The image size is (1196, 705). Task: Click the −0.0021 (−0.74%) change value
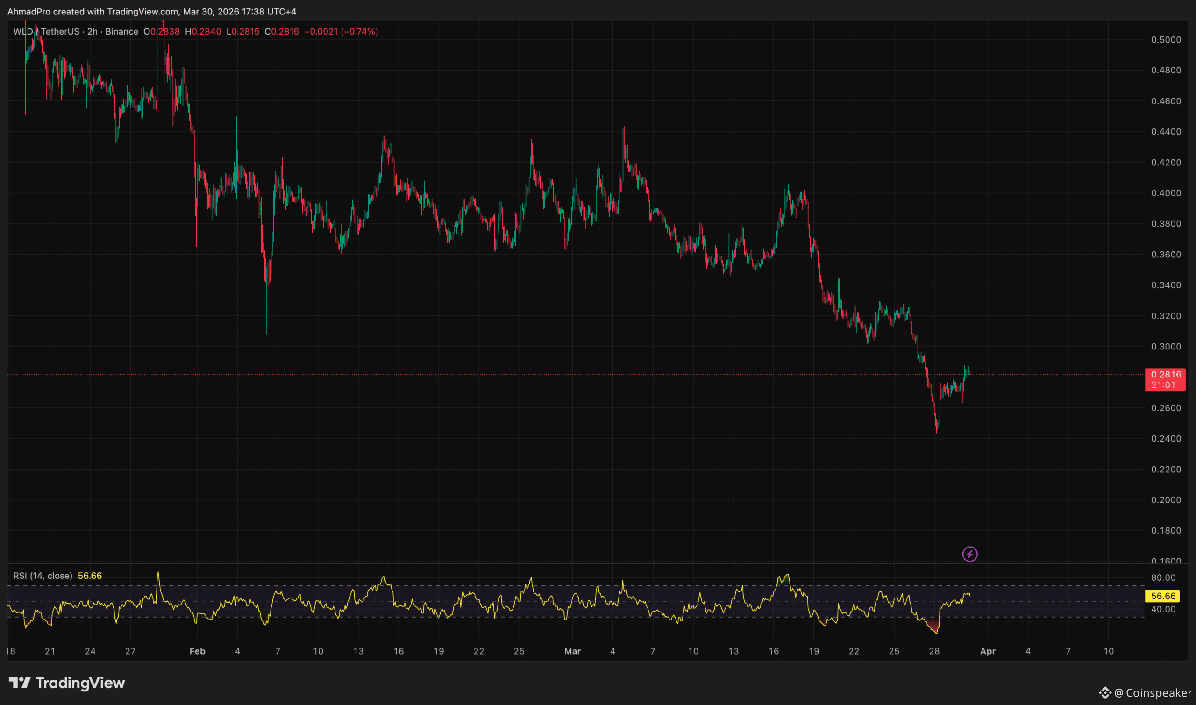point(341,32)
